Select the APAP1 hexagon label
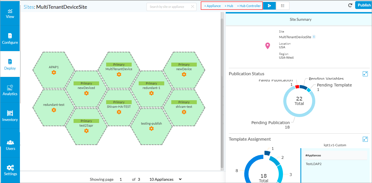372x183 pixels. point(54,67)
